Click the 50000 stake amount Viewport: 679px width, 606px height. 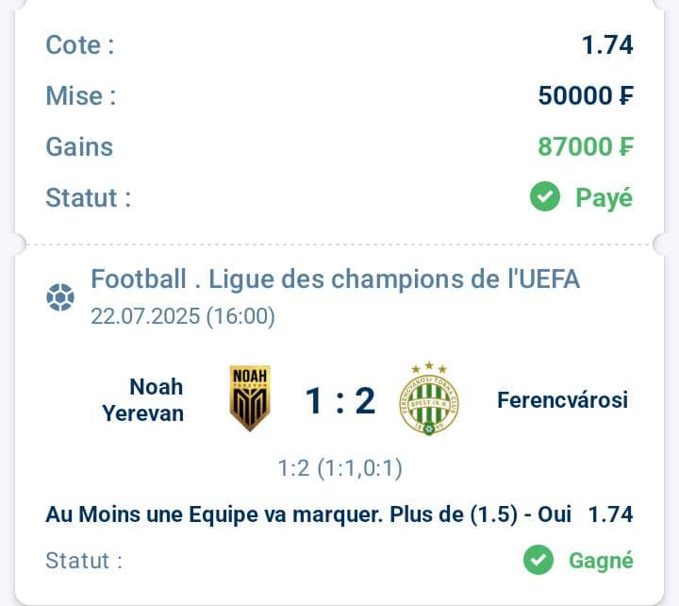586,95
